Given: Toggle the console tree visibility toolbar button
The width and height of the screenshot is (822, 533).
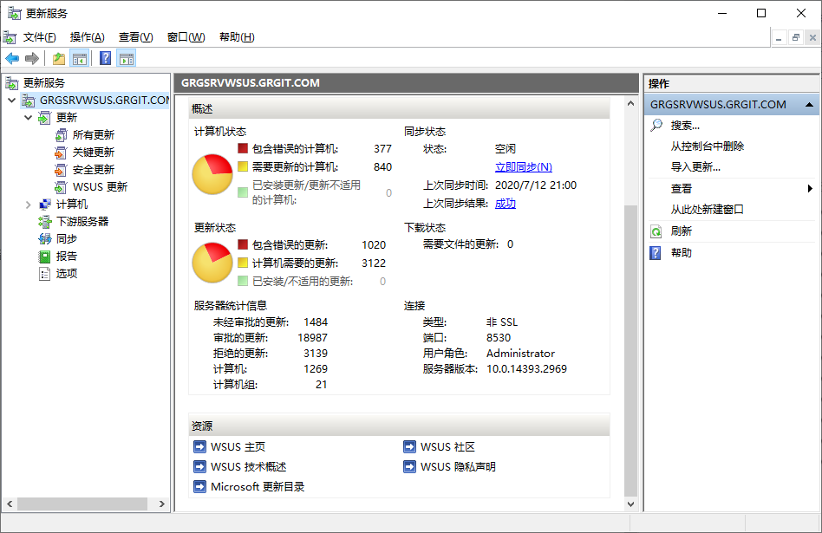Looking at the screenshot, I should (x=78, y=58).
